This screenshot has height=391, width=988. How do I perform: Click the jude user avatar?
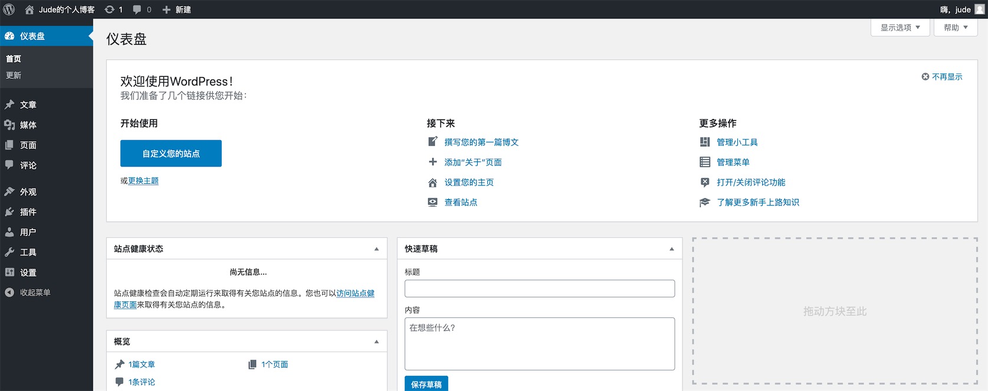click(980, 9)
